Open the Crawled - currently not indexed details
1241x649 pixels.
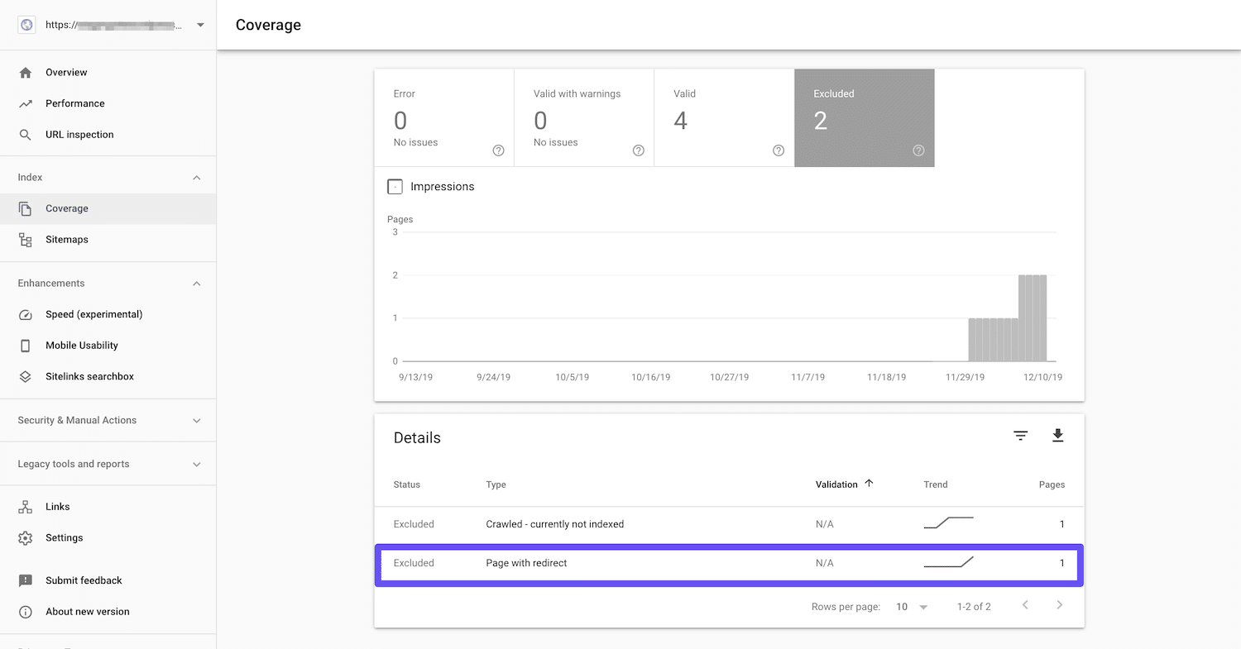point(554,523)
